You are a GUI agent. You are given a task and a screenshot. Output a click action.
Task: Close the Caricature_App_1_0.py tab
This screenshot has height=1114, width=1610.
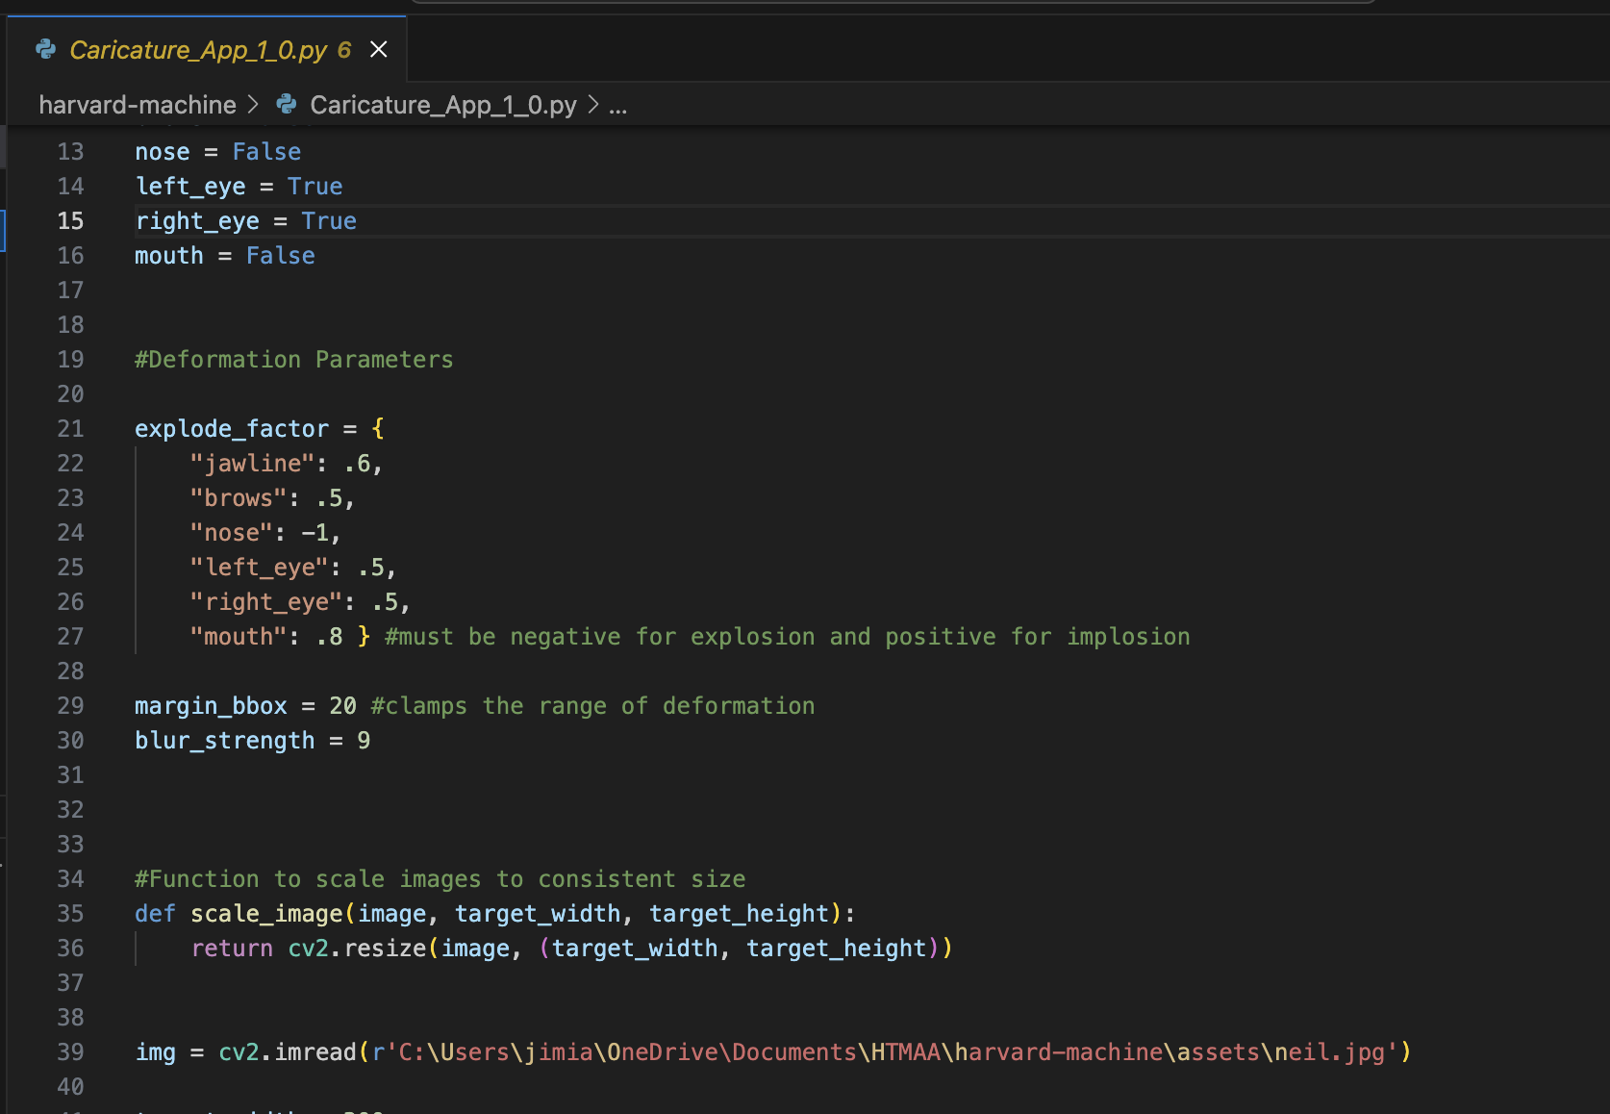(379, 49)
